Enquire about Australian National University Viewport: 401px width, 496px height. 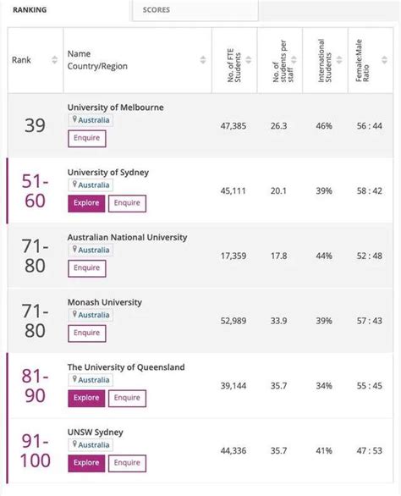(87, 268)
